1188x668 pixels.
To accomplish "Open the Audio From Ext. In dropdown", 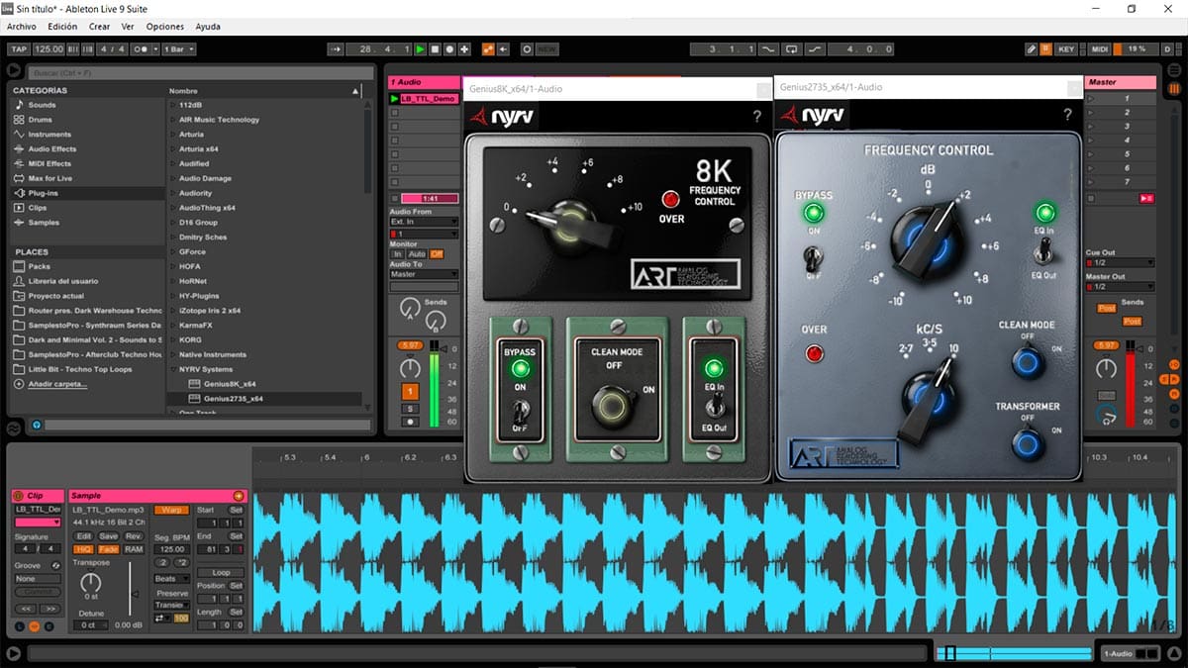I will point(424,223).
